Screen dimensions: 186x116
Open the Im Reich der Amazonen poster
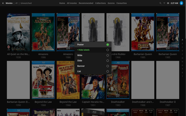coord(43,32)
